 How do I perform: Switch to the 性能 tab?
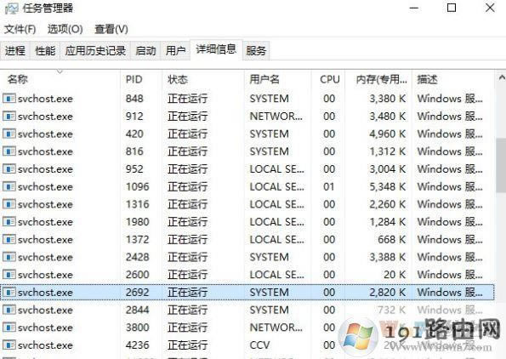coord(45,51)
